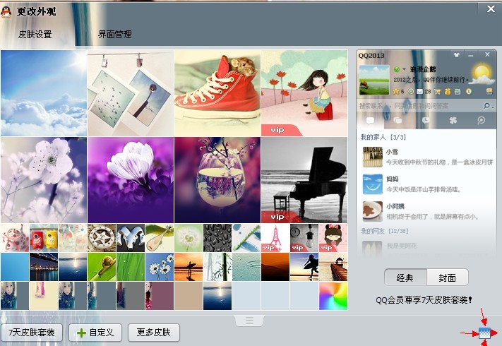Click the green online status icon in preview
This screenshot has width=502, height=346.
click(x=396, y=69)
